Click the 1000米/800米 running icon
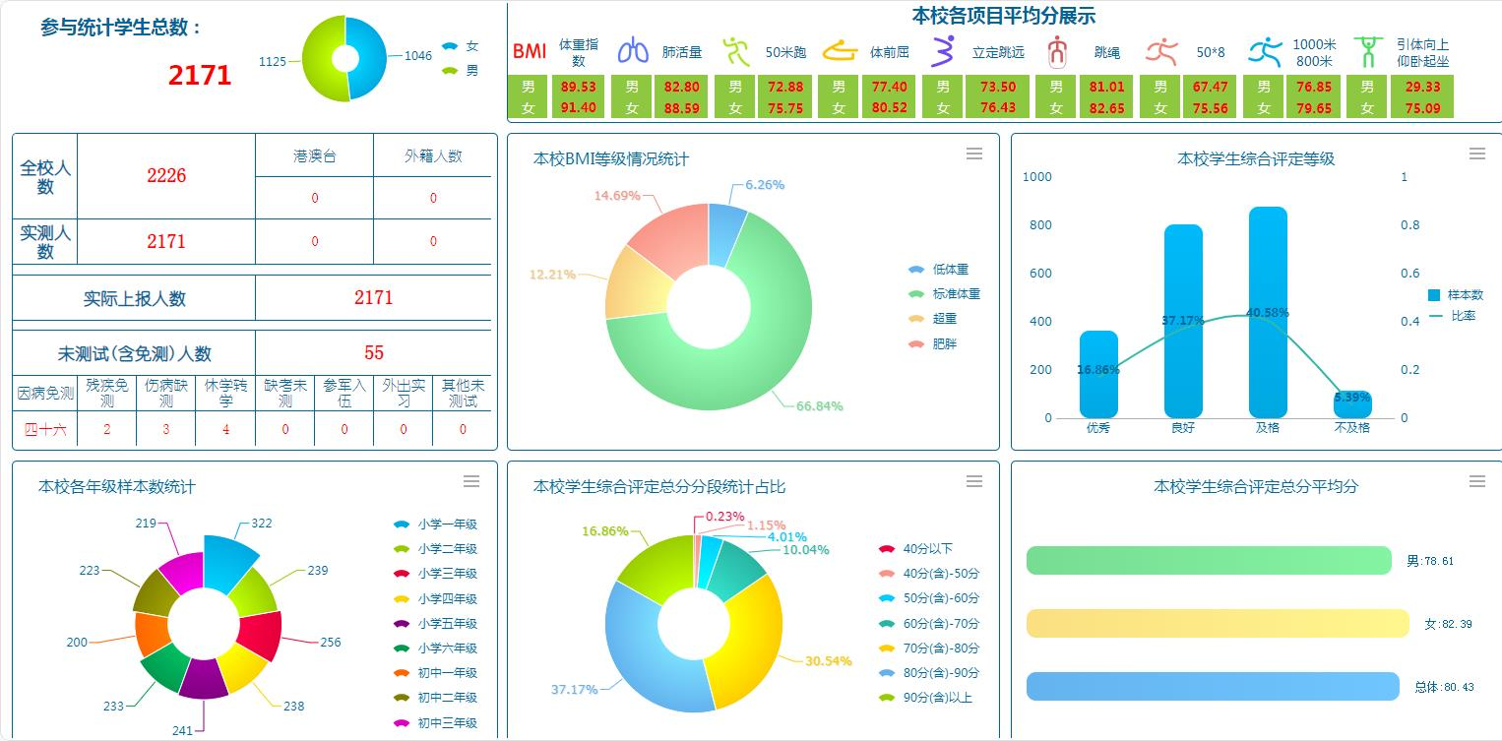The image size is (1502, 741). pos(1265,51)
